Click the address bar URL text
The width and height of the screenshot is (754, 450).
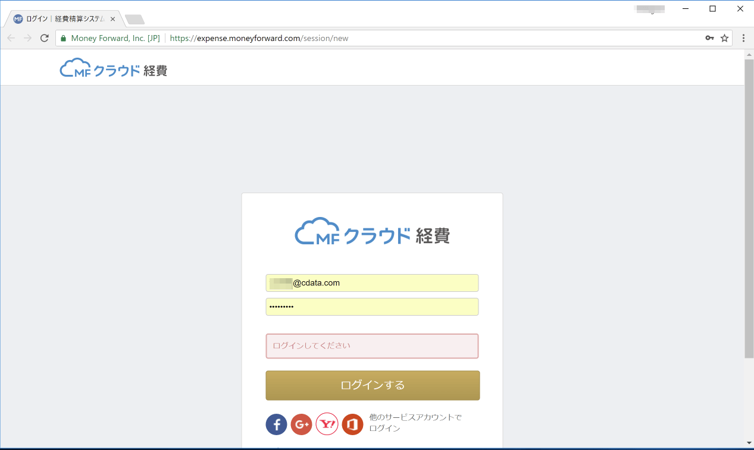[259, 38]
